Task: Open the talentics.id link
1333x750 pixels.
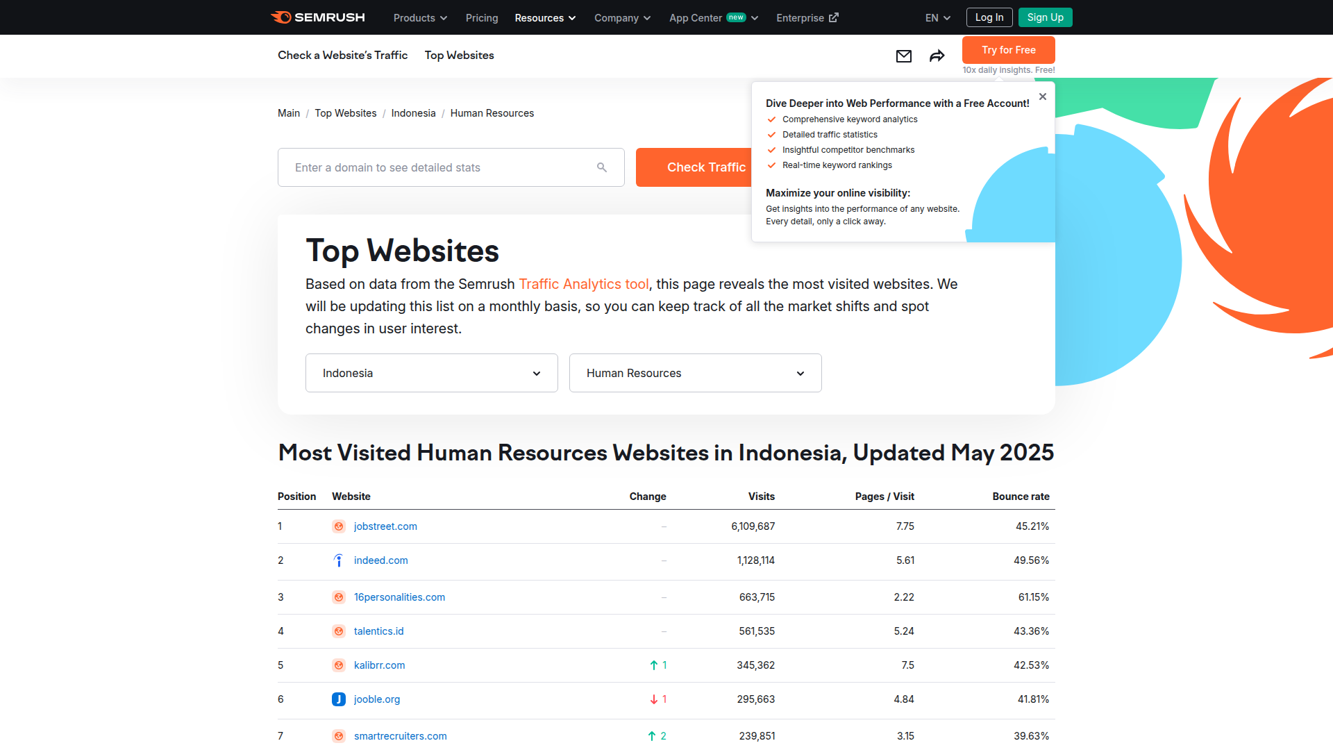Action: pos(379,631)
